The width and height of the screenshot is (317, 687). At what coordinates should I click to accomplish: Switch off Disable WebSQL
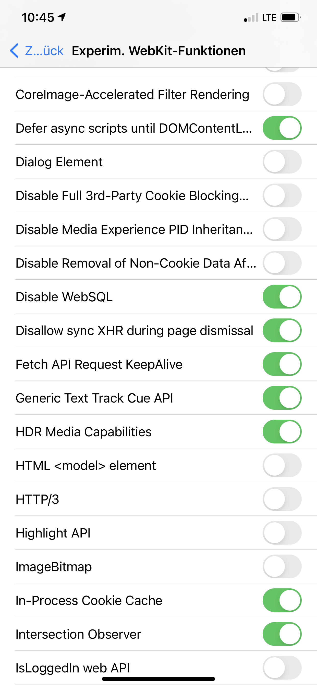(x=282, y=296)
